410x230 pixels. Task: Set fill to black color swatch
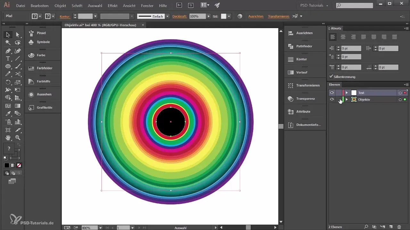pos(7,165)
